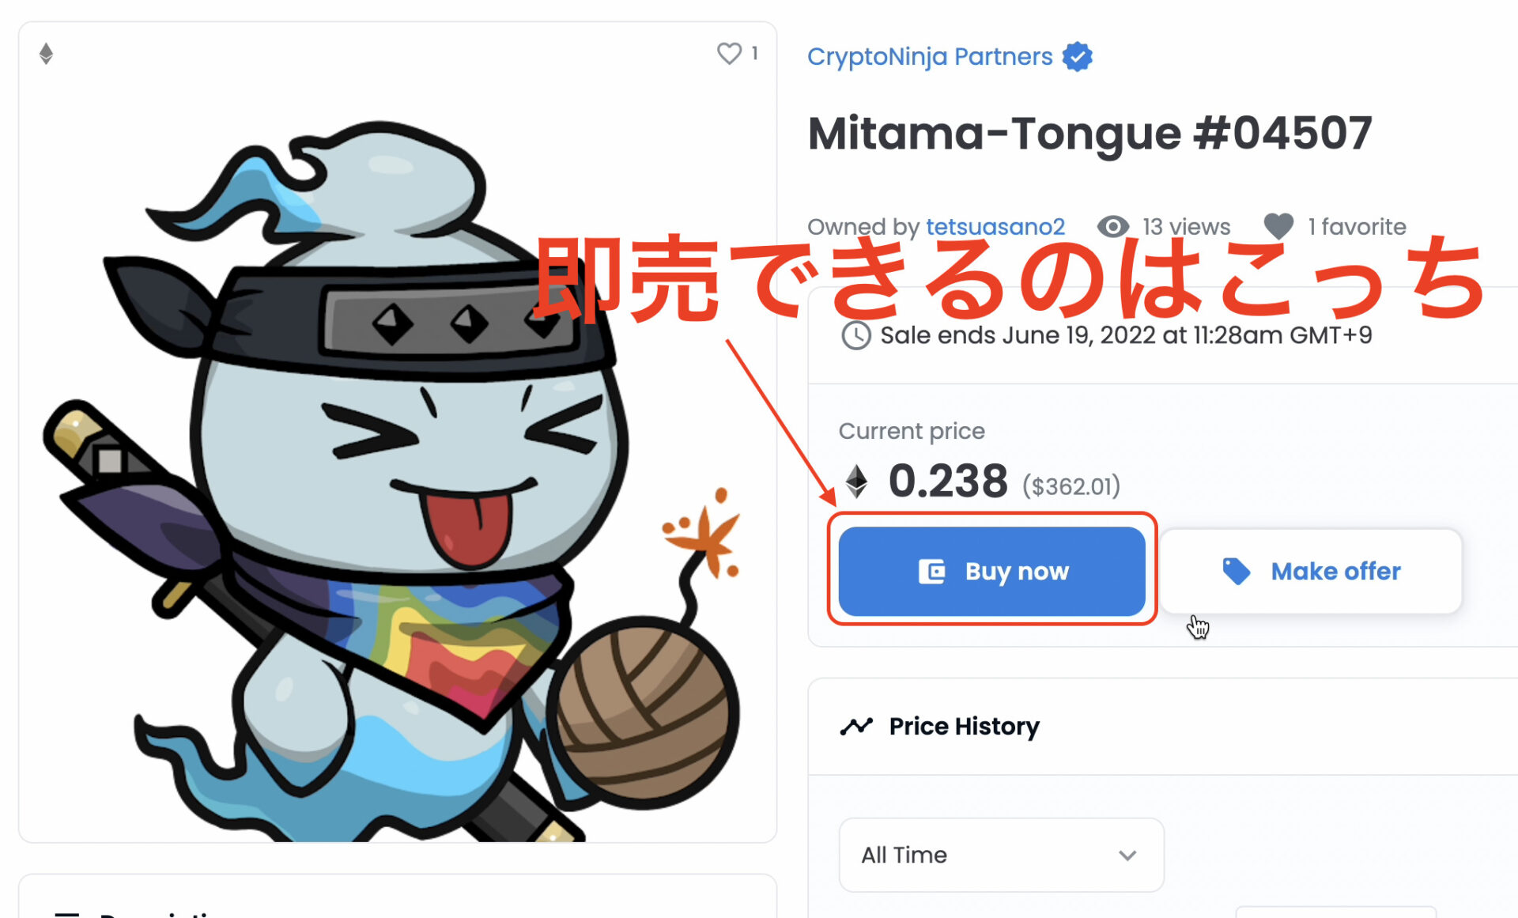Open the CryptoNinja Partners collection link

[x=930, y=57]
